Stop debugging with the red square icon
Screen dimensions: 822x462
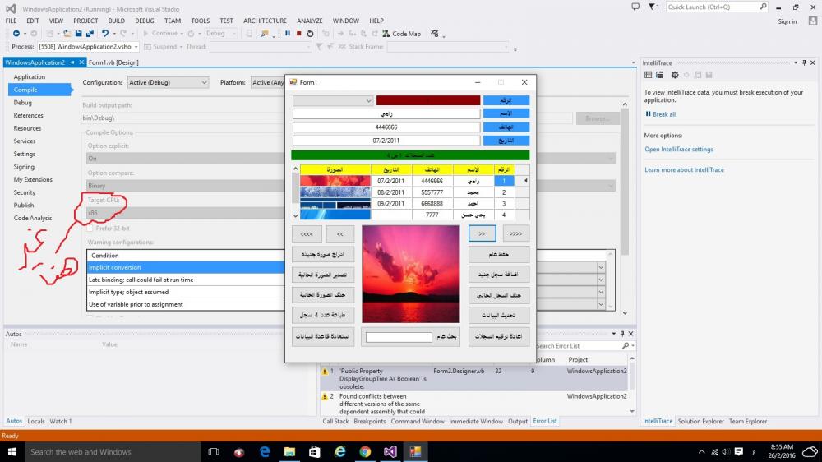tap(299, 34)
